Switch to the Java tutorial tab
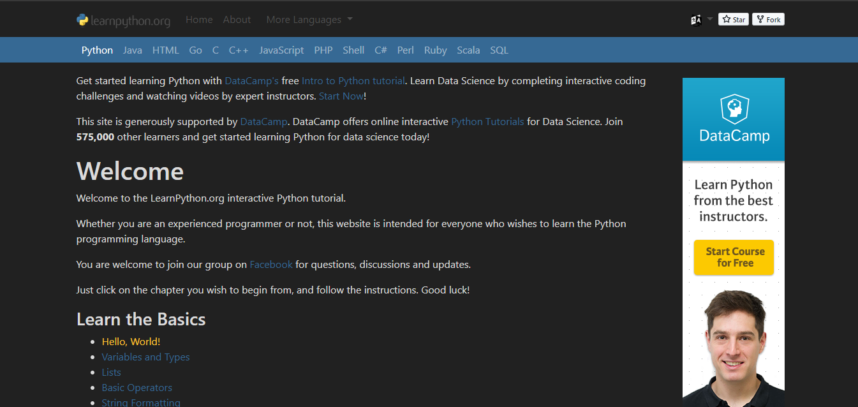The height and width of the screenshot is (407, 858). (x=133, y=49)
